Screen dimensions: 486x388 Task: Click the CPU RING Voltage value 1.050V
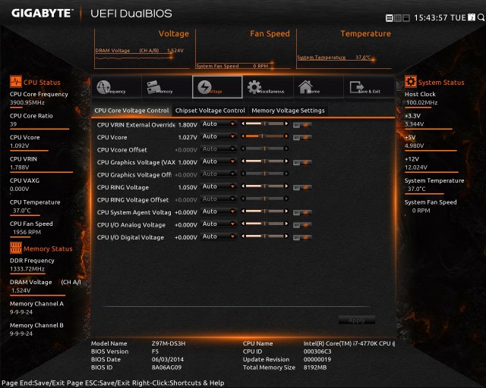coord(188,187)
